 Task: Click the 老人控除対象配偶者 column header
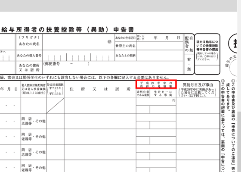[x=34, y=89]
